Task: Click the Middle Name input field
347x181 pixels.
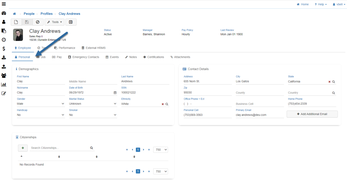Action: [93, 82]
